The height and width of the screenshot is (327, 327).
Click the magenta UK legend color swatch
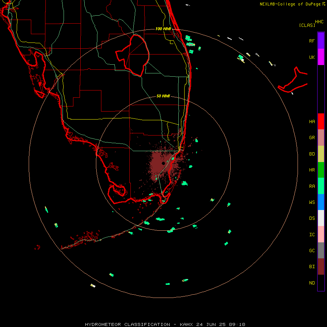point(321,57)
